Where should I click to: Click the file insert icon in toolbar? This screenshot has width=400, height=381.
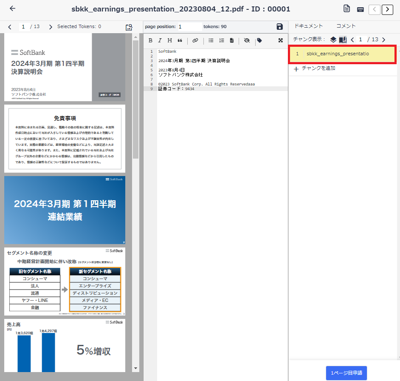(231, 40)
